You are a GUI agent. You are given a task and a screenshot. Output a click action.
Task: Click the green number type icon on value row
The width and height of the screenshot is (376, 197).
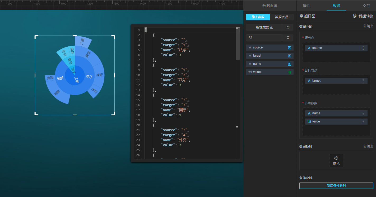[x=290, y=72]
